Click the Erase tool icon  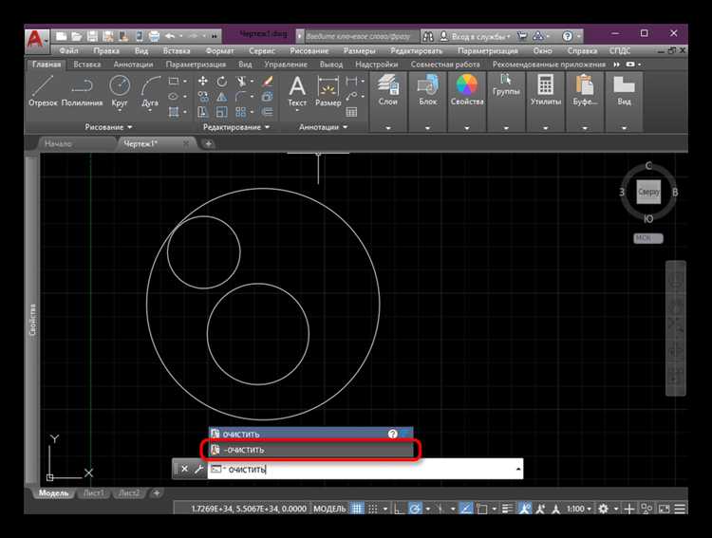tap(267, 82)
